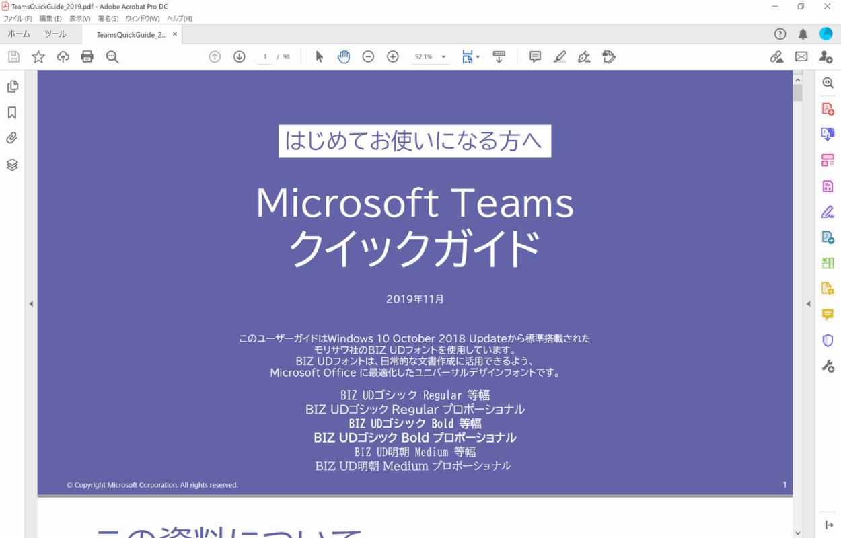
Task: Expand the left navigation pane arrow
Action: tap(31, 304)
